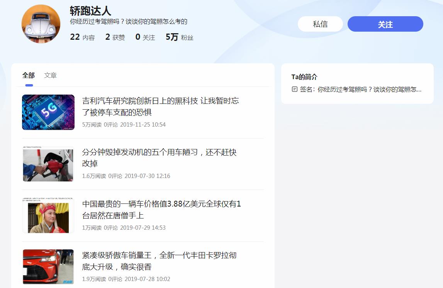Click the profile name 轿跑达人

tap(90, 11)
